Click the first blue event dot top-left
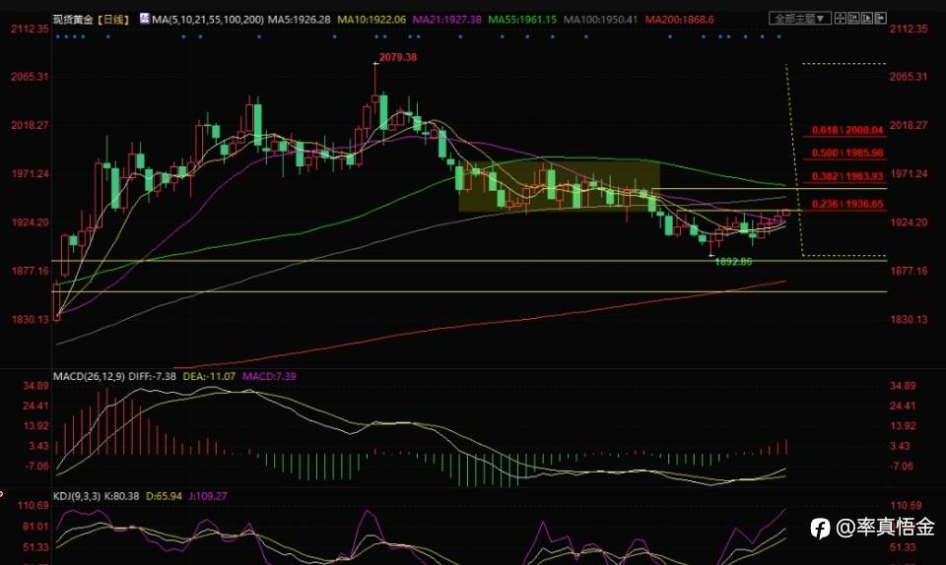The height and width of the screenshot is (565, 946). 57,36
